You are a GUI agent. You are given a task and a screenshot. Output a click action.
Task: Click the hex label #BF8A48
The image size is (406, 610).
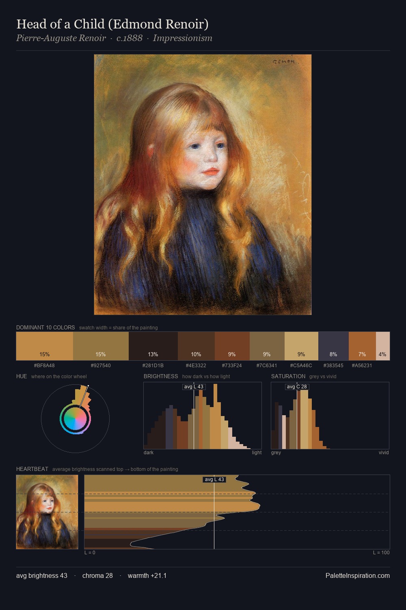click(x=44, y=366)
